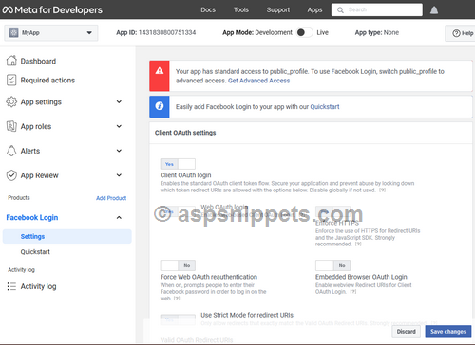Image resolution: width=475 pixels, height=345 pixels.
Task: Click the Save changes button
Action: point(448,332)
